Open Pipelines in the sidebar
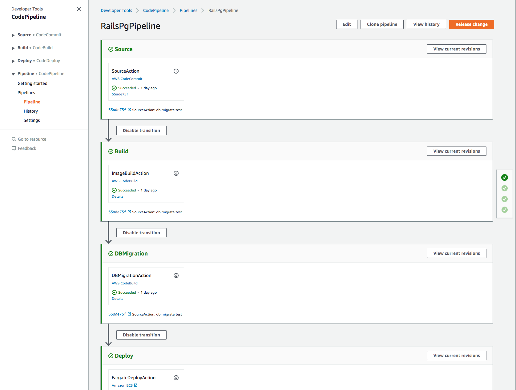The height and width of the screenshot is (390, 516). pyautogui.click(x=26, y=93)
